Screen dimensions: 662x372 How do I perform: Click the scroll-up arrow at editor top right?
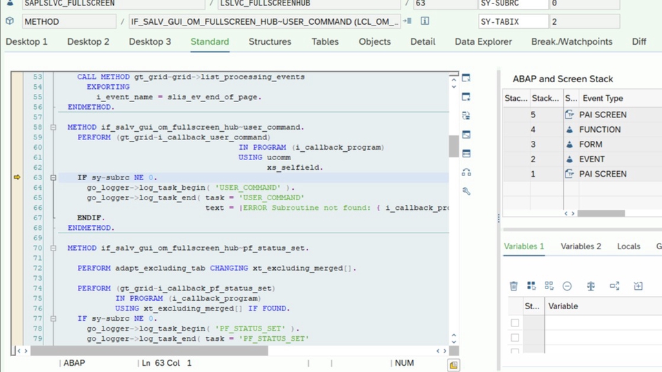click(454, 79)
